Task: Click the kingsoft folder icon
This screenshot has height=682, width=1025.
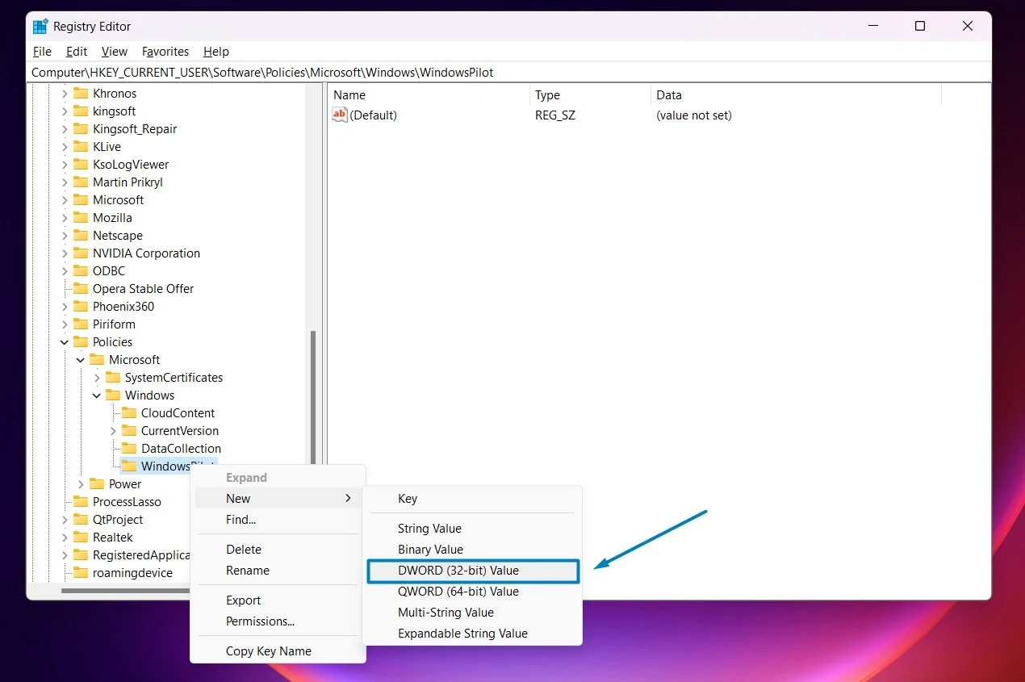Action: click(81, 111)
